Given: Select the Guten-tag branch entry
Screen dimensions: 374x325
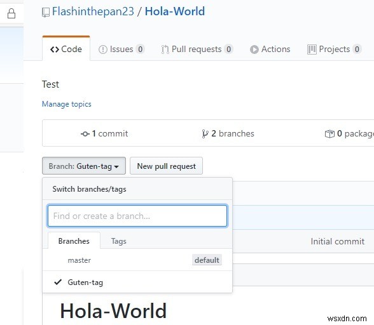Looking at the screenshot, I should [137, 282].
